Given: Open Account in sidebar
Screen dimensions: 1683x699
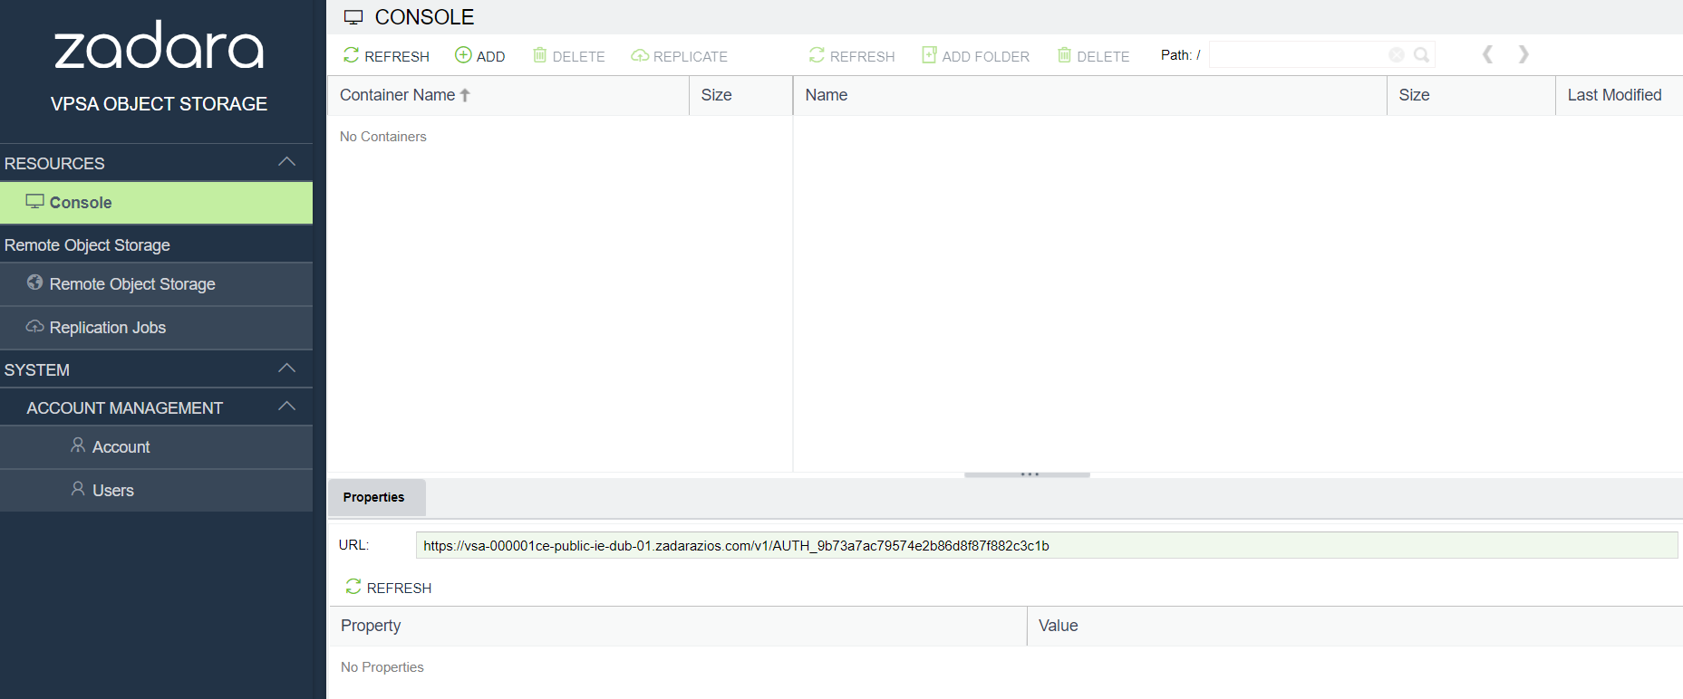Looking at the screenshot, I should click(156, 447).
